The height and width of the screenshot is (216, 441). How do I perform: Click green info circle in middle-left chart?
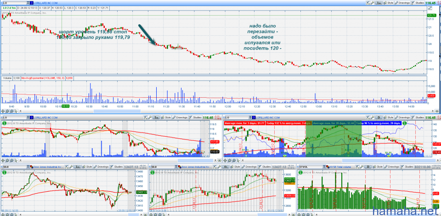click(4, 123)
